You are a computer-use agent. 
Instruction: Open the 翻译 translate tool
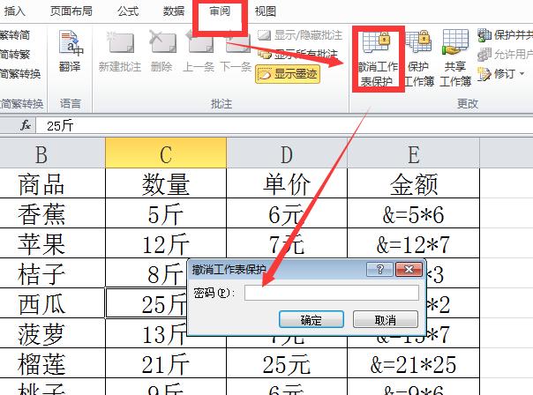pos(70,50)
